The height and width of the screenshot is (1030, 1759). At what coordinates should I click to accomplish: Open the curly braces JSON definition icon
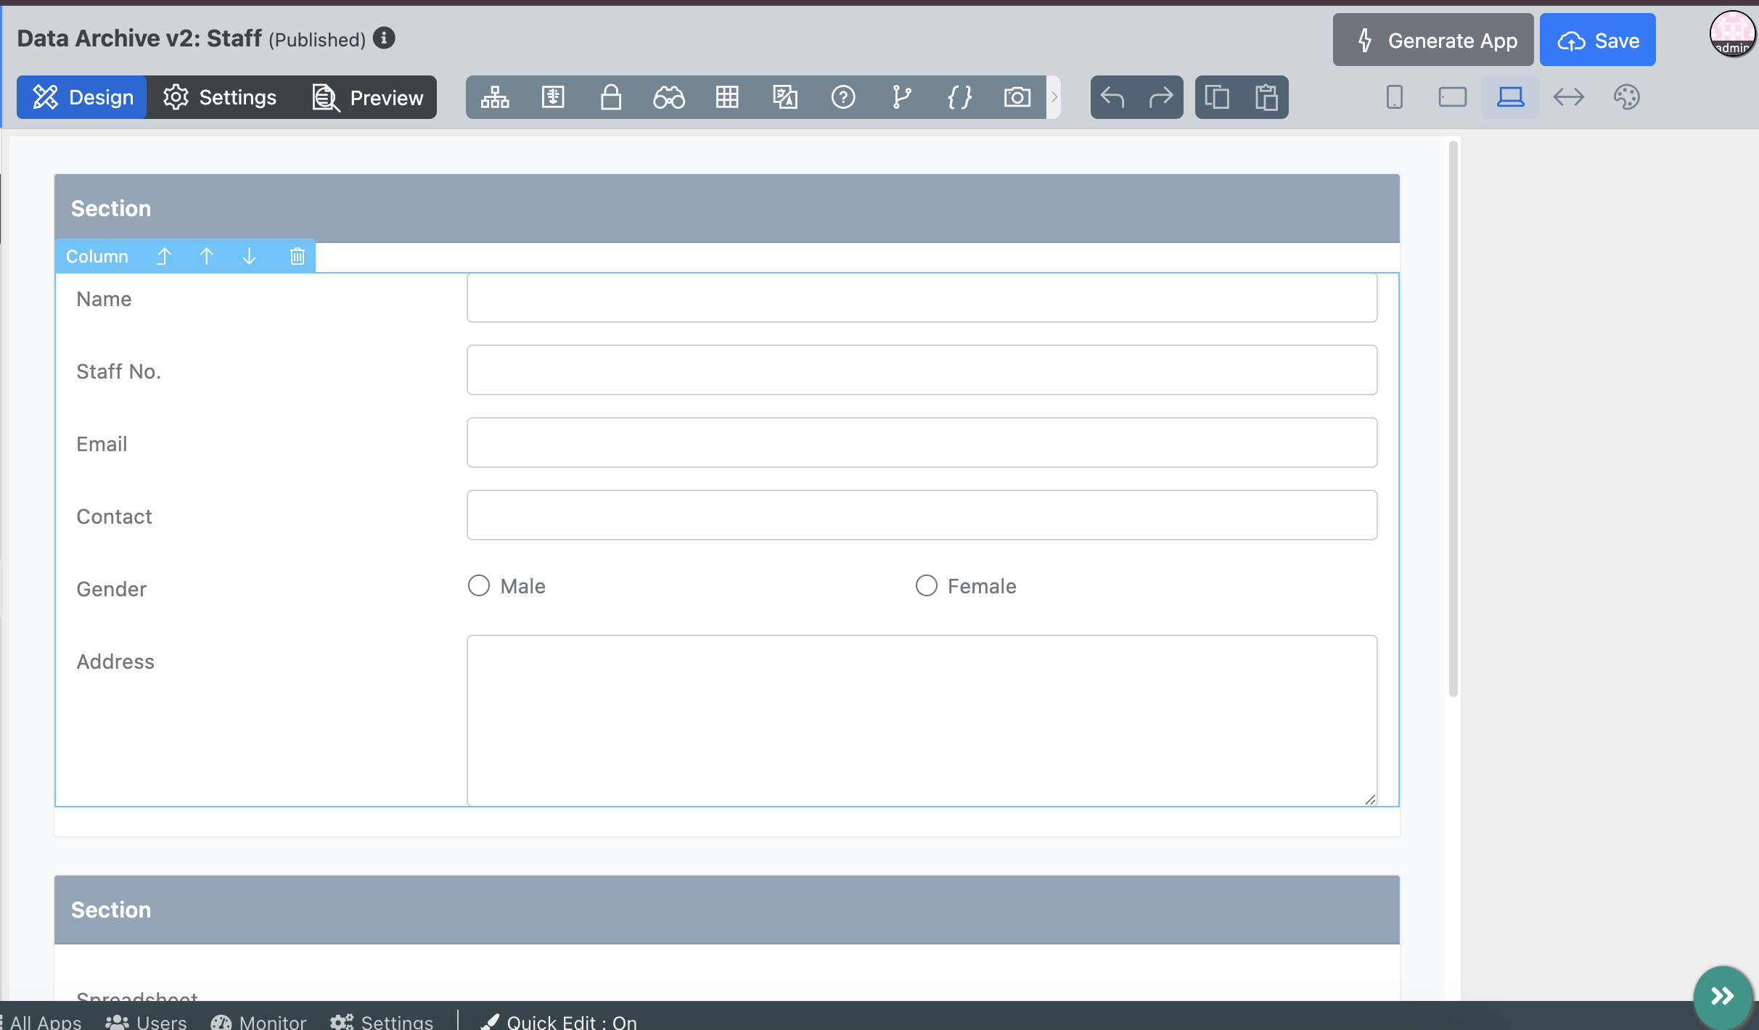[x=959, y=97]
